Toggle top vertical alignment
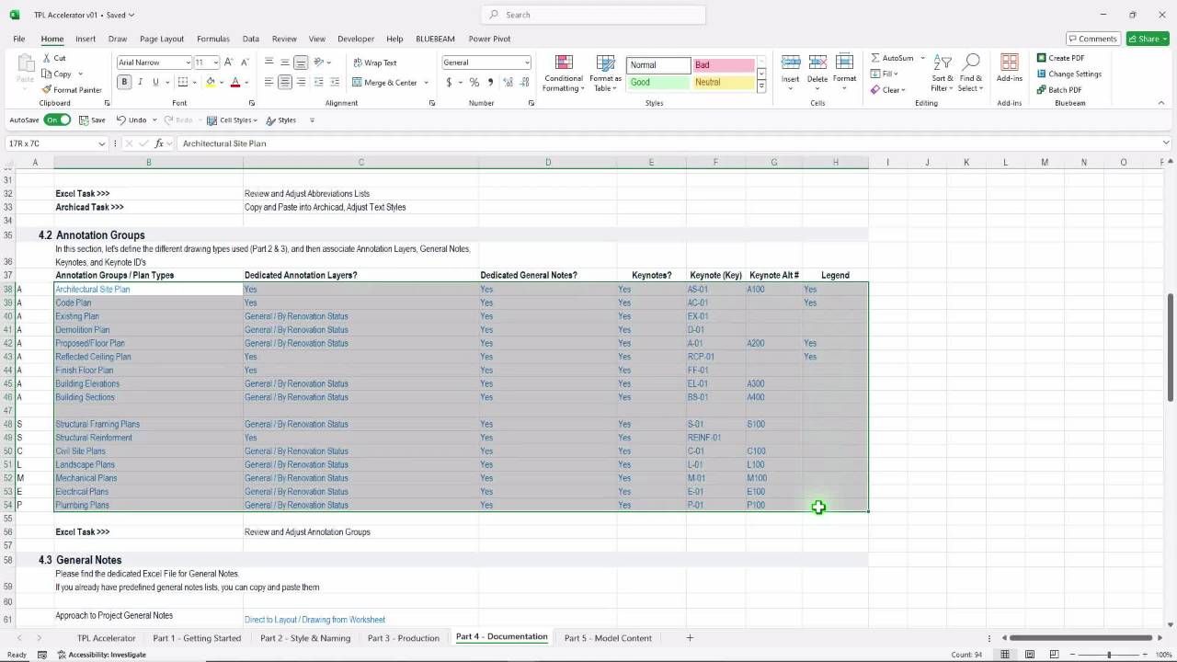 pyautogui.click(x=269, y=63)
